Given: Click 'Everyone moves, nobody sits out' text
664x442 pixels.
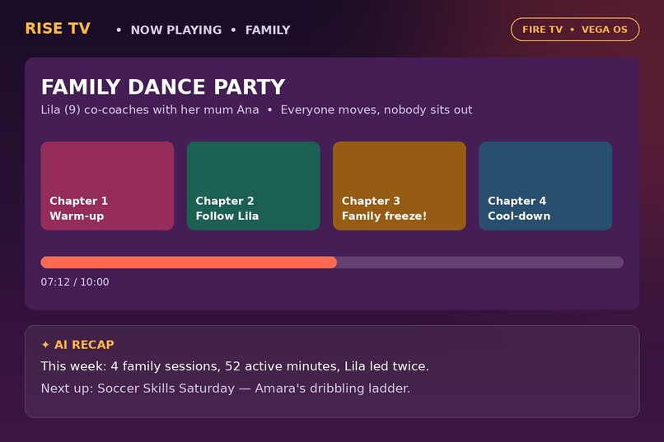Looking at the screenshot, I should pyautogui.click(x=376, y=110).
